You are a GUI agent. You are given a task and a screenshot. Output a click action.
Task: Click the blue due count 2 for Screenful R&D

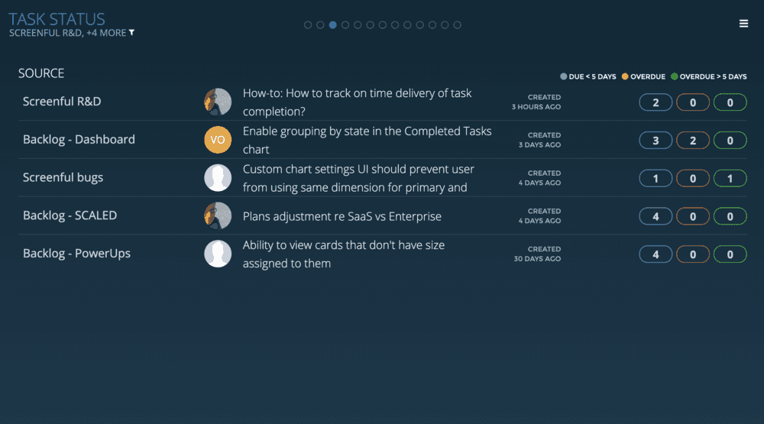(656, 102)
